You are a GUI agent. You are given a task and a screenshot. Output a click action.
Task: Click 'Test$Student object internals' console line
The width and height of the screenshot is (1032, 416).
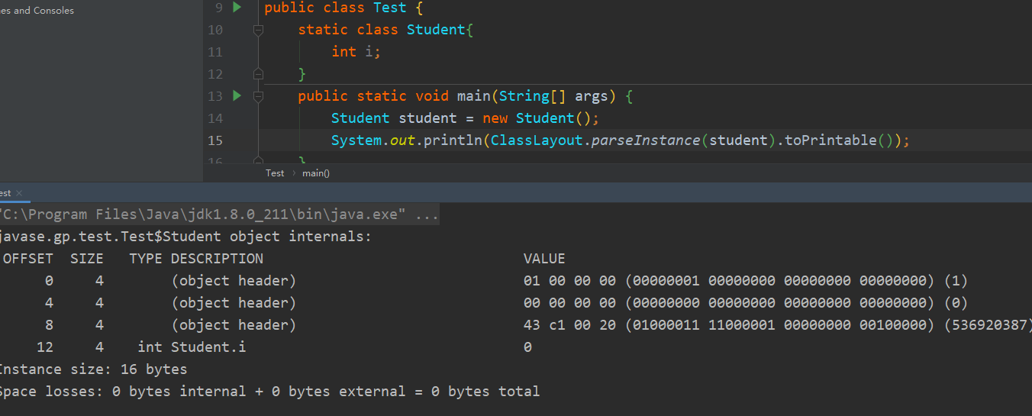[185, 237]
